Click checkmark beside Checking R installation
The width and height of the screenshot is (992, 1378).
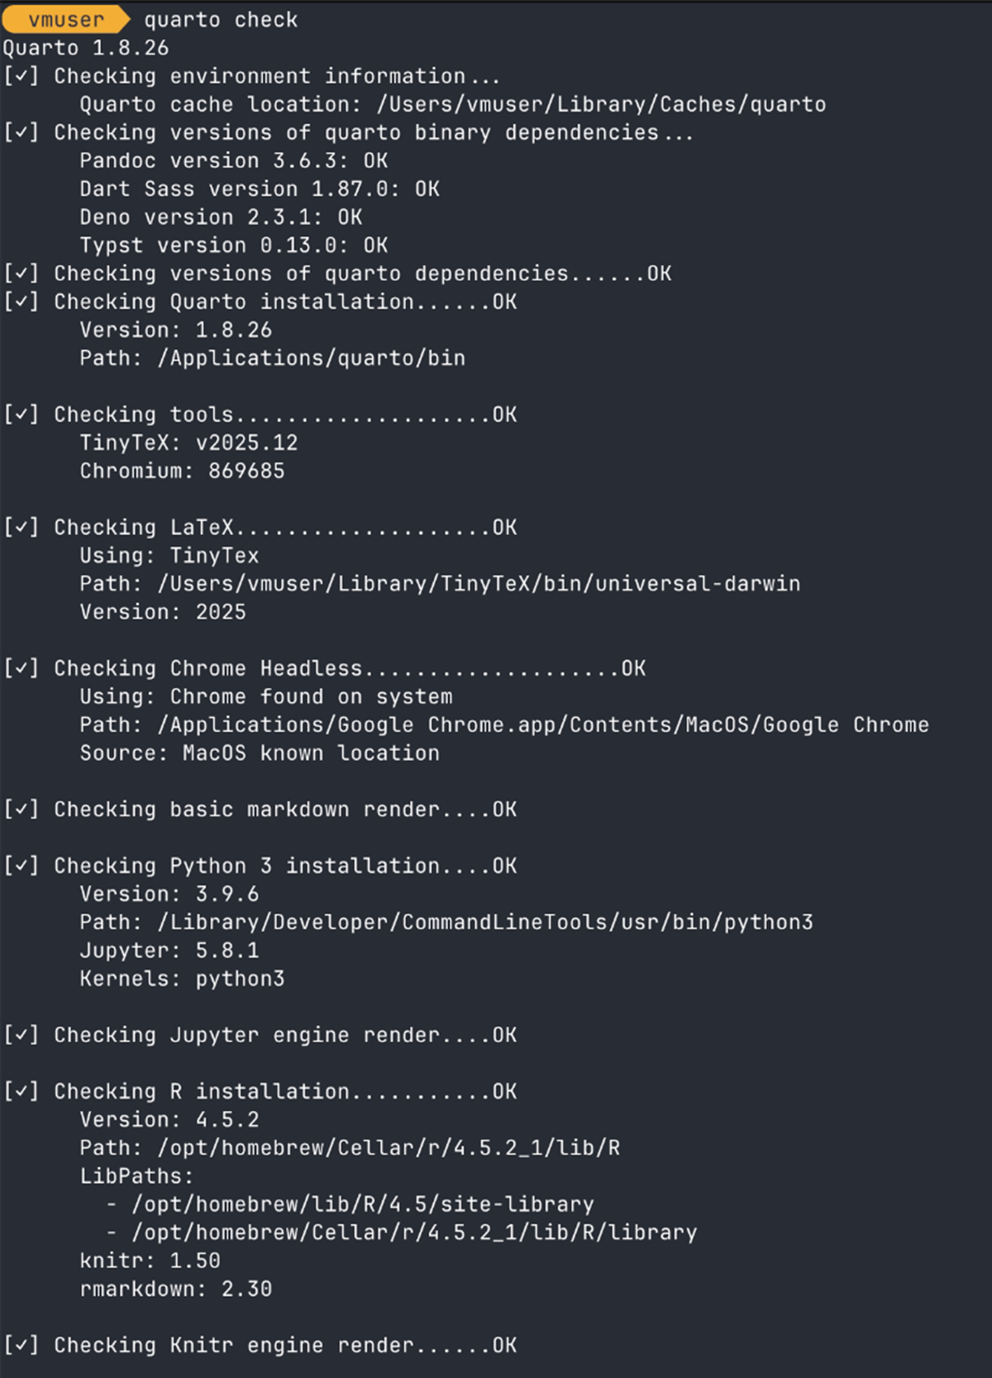click(21, 1092)
